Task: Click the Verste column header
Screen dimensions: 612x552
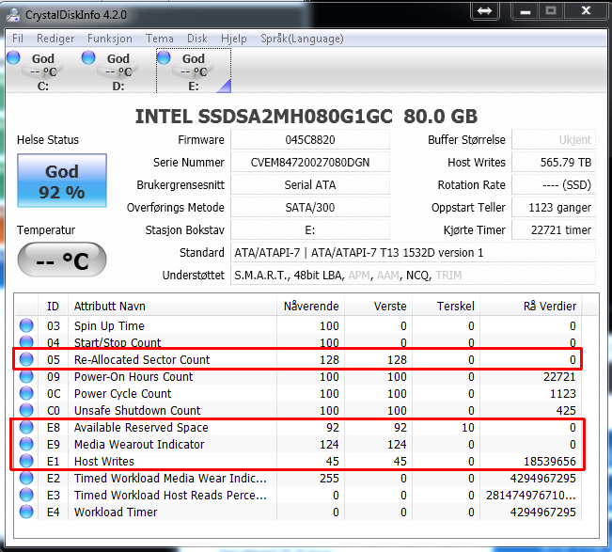Action: pos(379,306)
